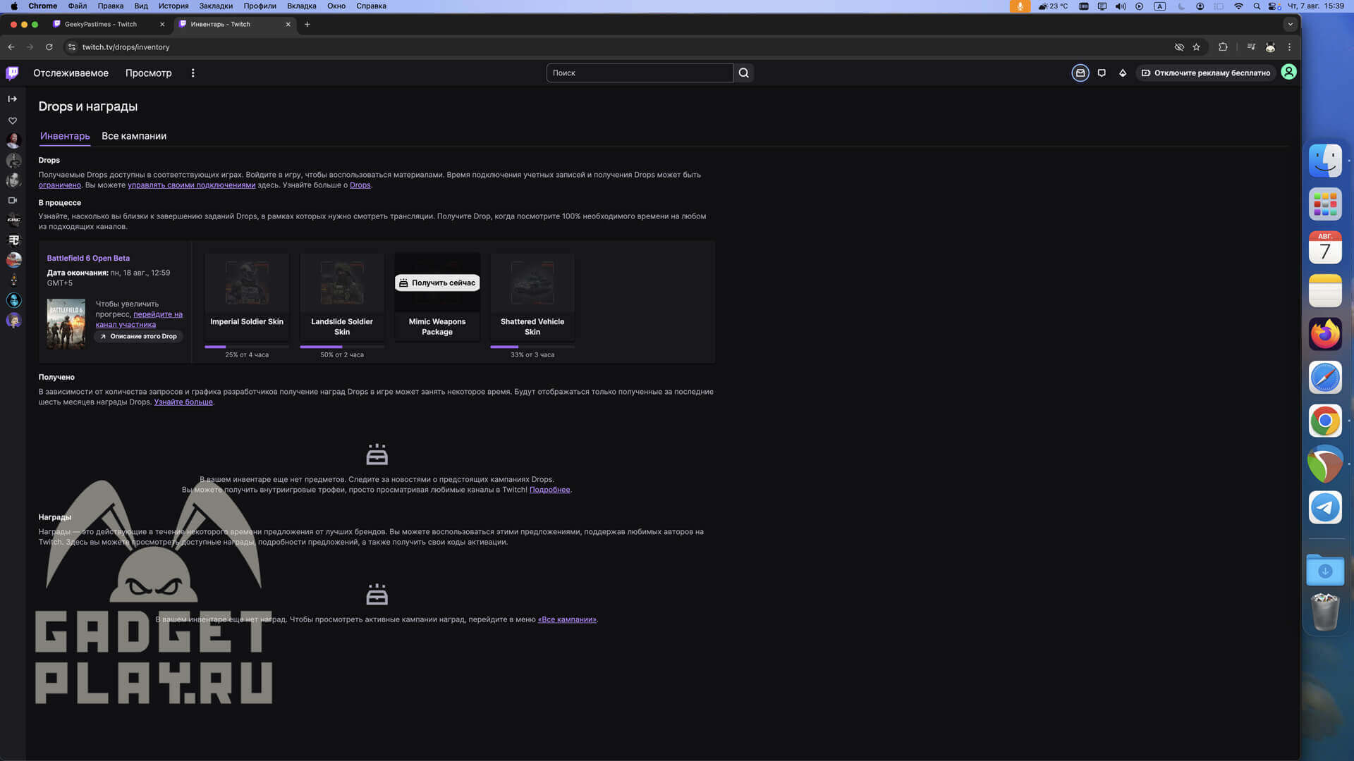Image resolution: width=1354 pixels, height=761 pixels.
Task: Follow the перейдите на канал участника link
Action: [139, 319]
